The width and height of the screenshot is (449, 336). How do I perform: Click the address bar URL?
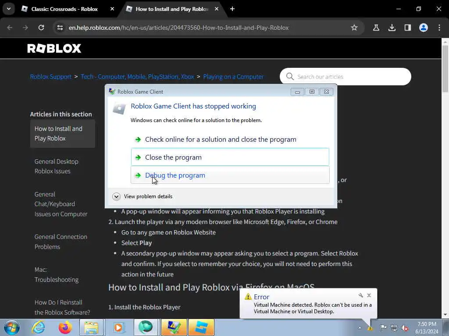[178, 28]
